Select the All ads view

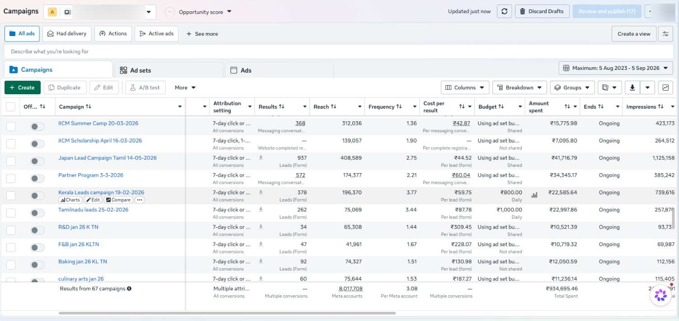[x=22, y=34]
